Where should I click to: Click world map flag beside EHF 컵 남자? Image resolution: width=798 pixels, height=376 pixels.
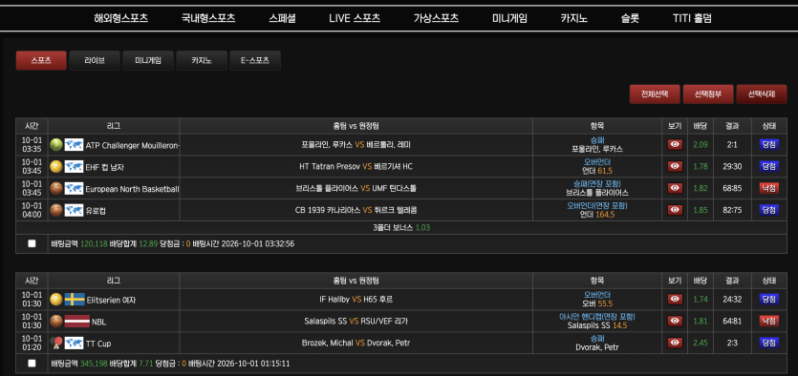coord(75,167)
